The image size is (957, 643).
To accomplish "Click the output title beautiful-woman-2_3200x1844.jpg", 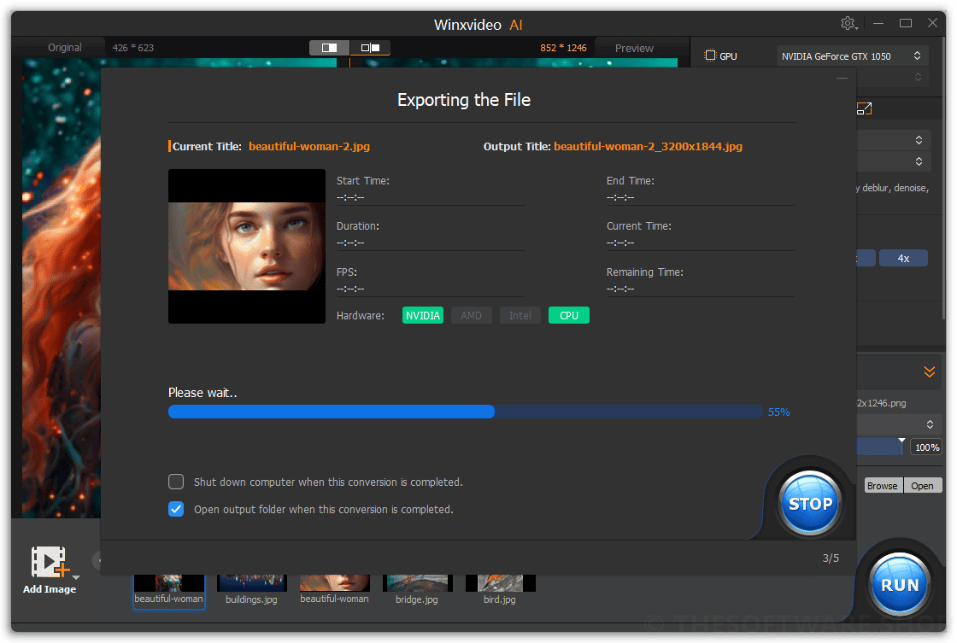I will click(649, 146).
